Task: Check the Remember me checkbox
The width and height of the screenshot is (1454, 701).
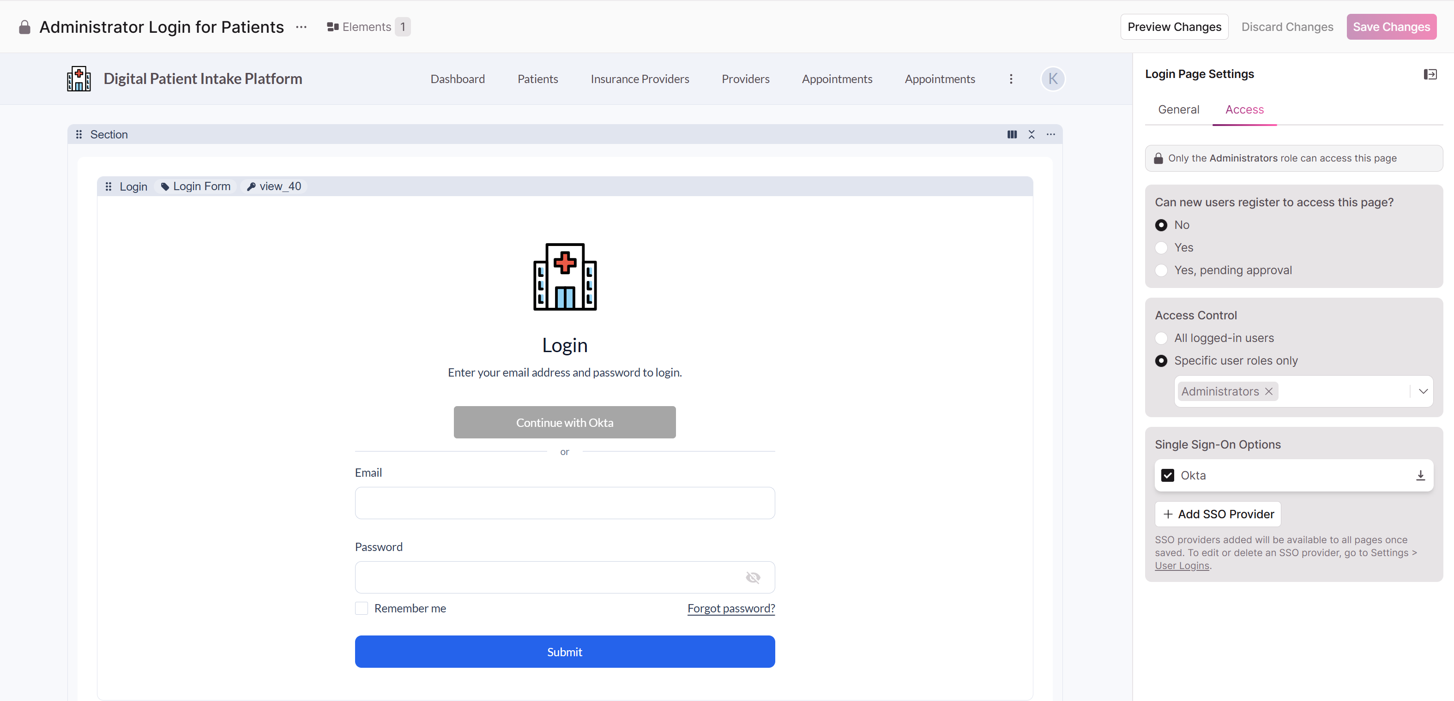Action: pyautogui.click(x=361, y=608)
